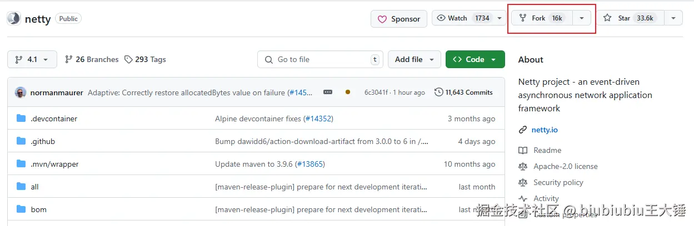View the 293 Tags list

(145, 59)
